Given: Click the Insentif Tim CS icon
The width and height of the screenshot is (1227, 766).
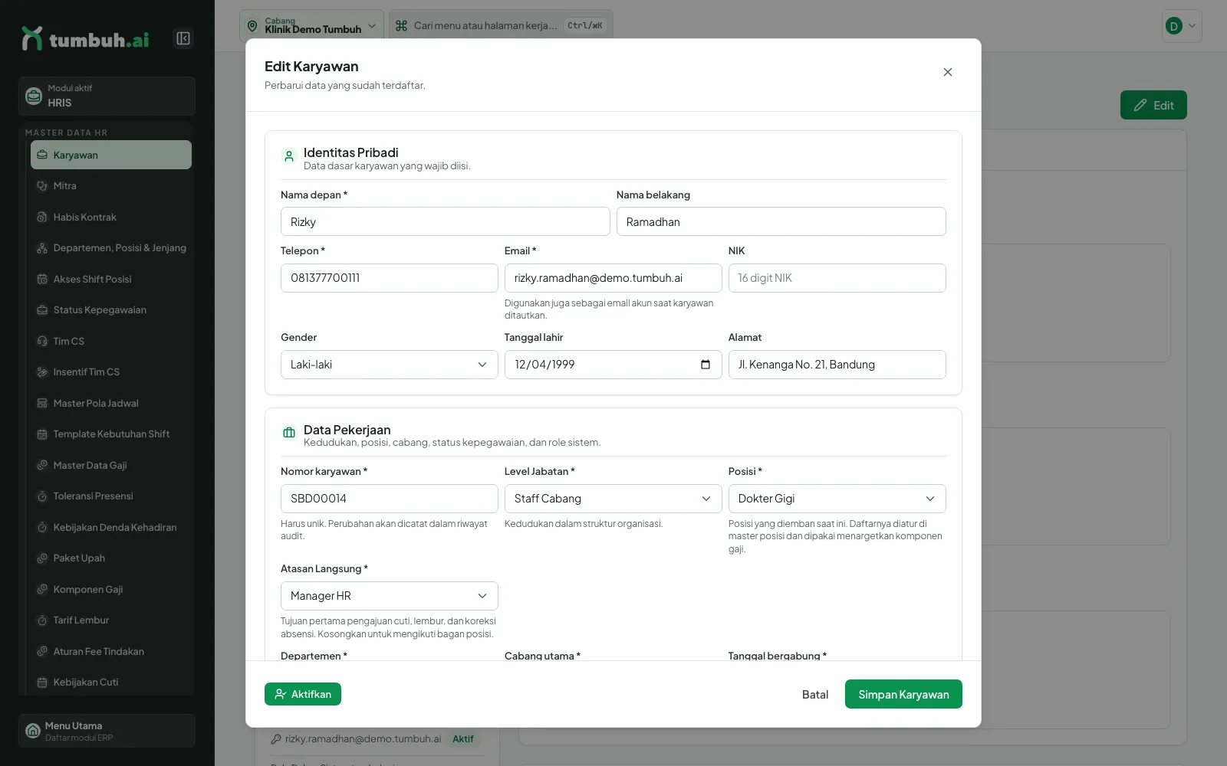Looking at the screenshot, I should click(x=42, y=372).
